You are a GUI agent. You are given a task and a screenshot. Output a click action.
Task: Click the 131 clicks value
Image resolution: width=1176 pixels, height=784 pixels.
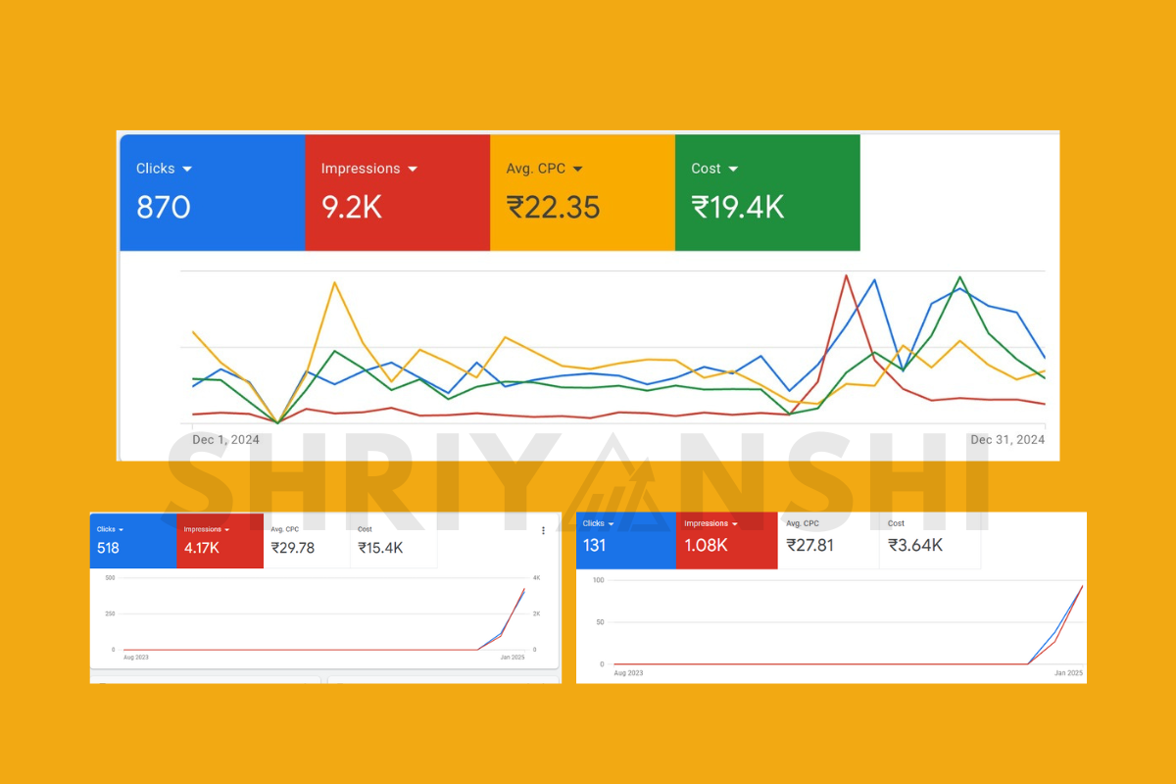(x=595, y=545)
